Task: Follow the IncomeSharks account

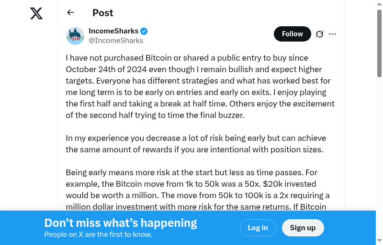Action: point(292,34)
